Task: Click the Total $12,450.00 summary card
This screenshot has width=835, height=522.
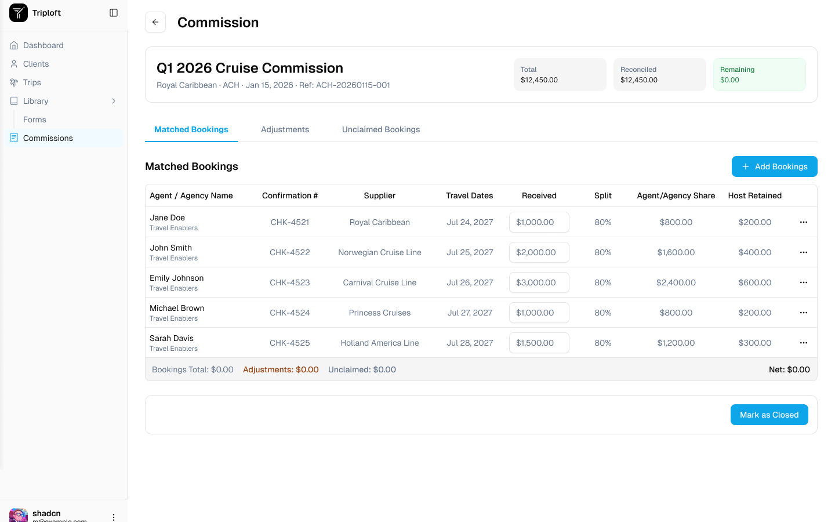Action: [x=560, y=74]
